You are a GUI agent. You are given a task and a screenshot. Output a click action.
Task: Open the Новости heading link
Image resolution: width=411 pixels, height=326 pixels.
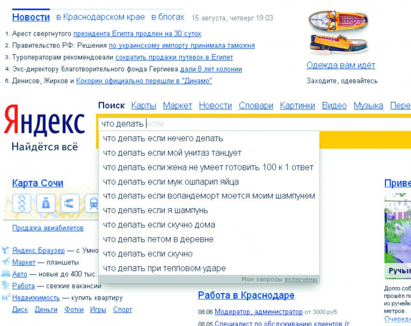31,17
